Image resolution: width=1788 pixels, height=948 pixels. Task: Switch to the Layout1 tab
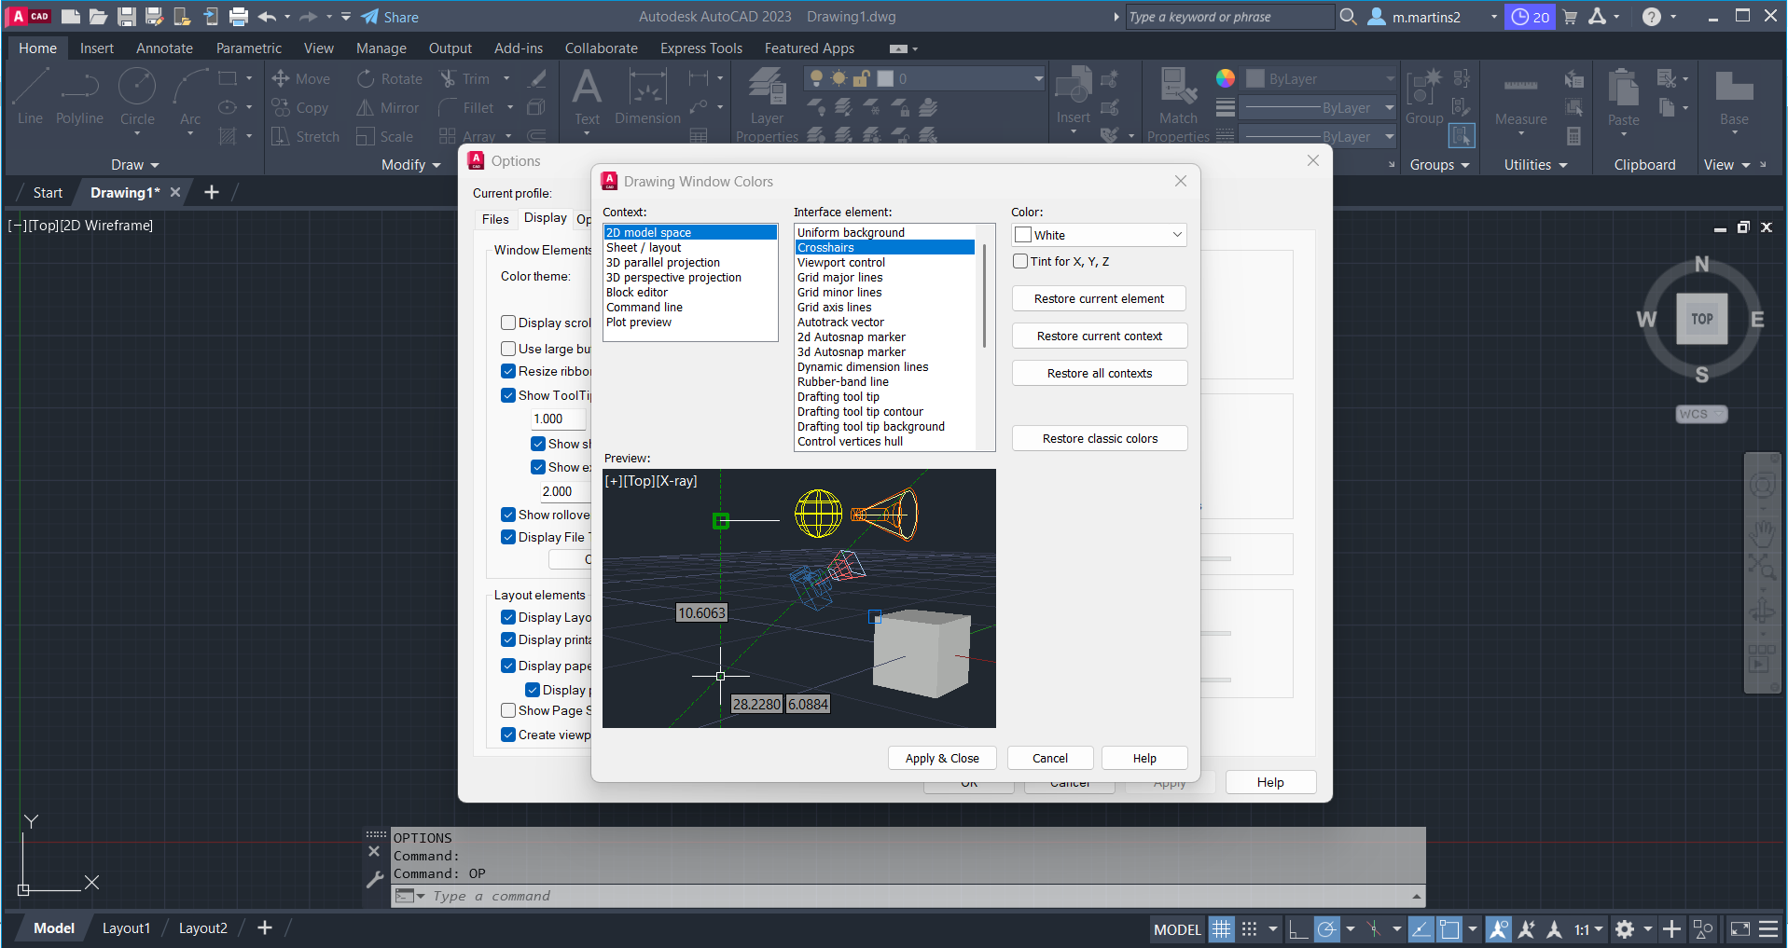tap(126, 928)
